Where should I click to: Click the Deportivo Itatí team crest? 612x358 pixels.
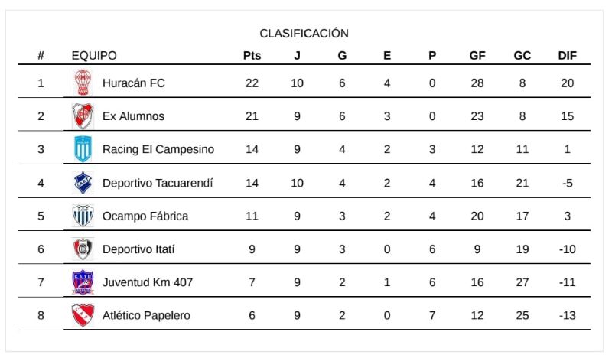82,249
